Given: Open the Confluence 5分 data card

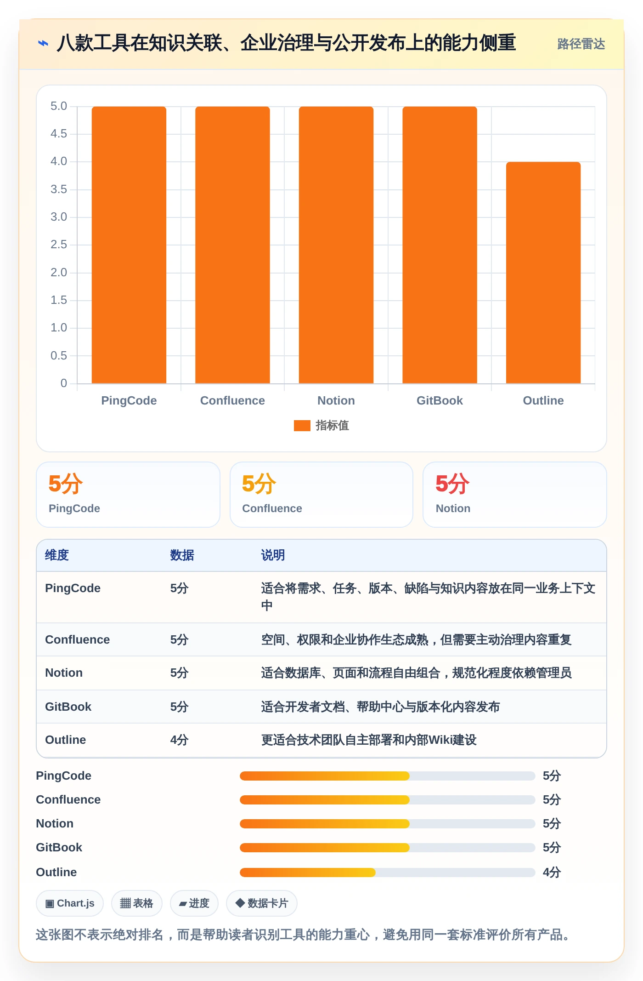Looking at the screenshot, I should [x=321, y=495].
